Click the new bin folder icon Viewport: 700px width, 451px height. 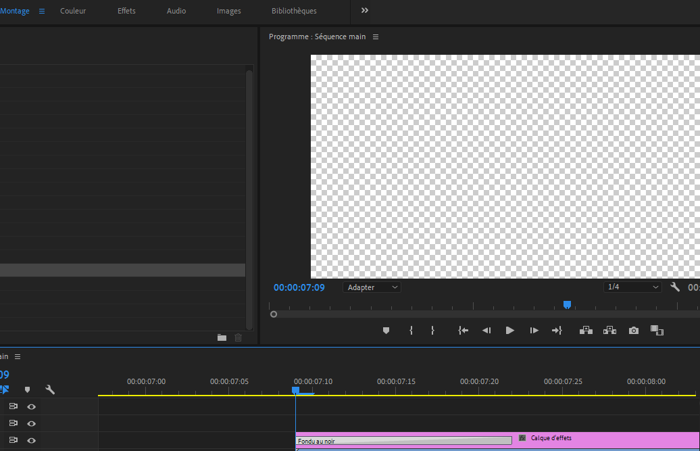222,337
